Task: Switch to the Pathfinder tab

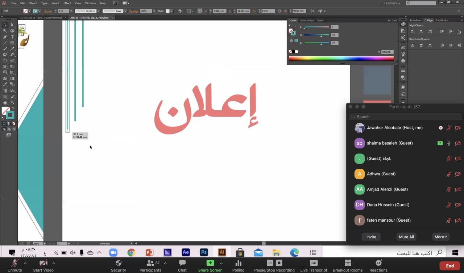Action: (442, 20)
